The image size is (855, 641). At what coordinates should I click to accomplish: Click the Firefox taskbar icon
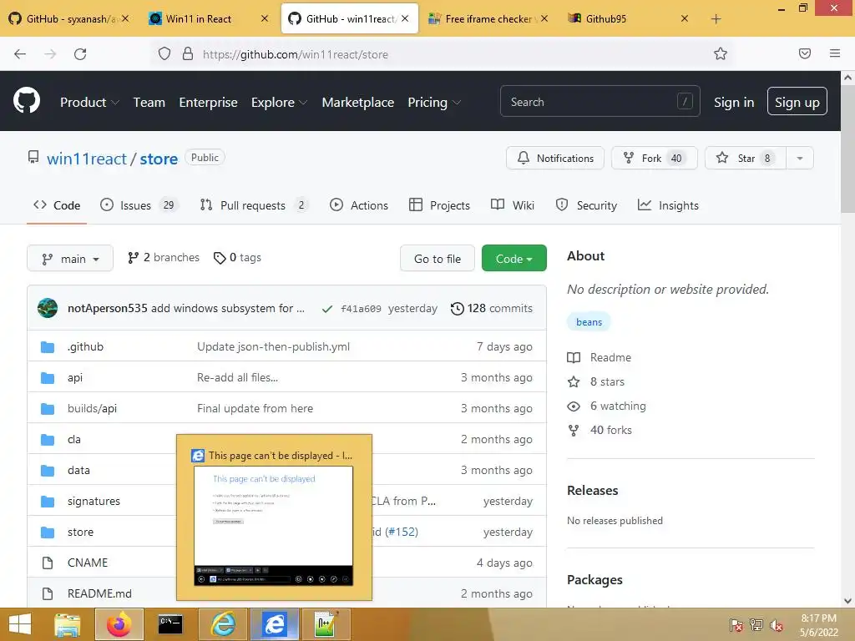[119, 624]
